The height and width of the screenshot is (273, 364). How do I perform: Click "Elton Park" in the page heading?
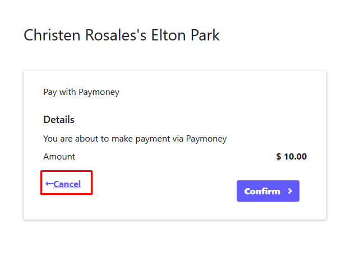click(x=185, y=35)
